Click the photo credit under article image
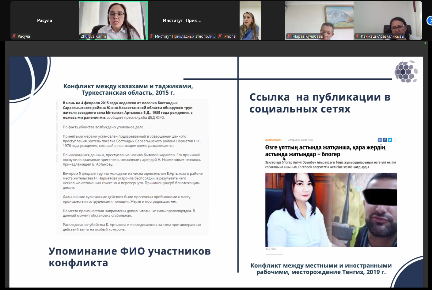The height and width of the screenshot is (290, 432). coord(271,249)
